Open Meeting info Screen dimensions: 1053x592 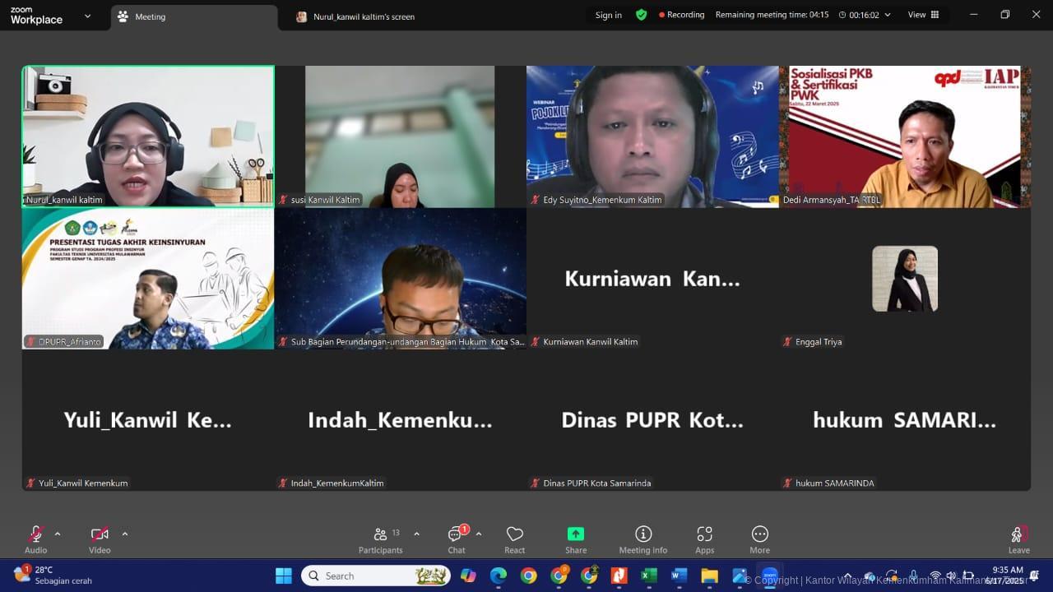tap(643, 539)
